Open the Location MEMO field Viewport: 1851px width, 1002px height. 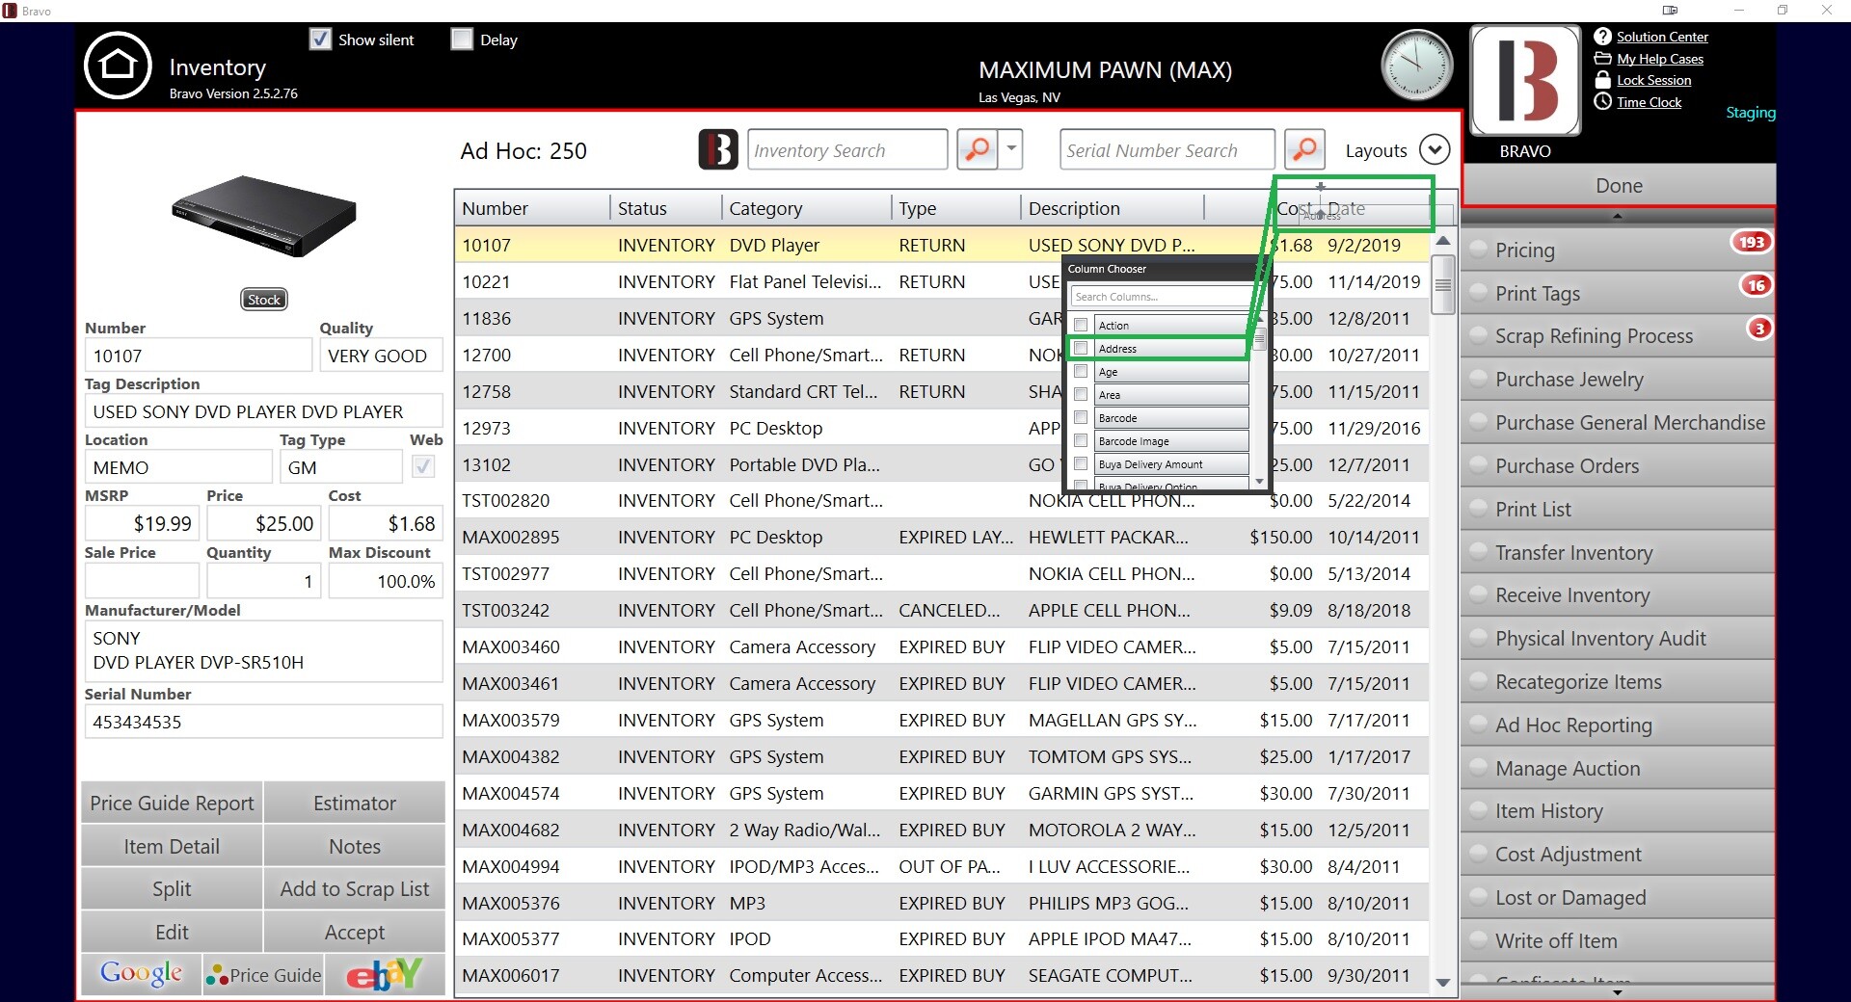[x=178, y=467]
